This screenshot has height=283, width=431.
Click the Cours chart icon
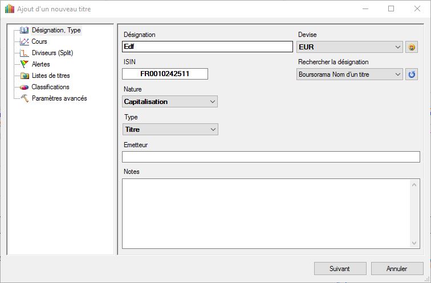[24, 41]
